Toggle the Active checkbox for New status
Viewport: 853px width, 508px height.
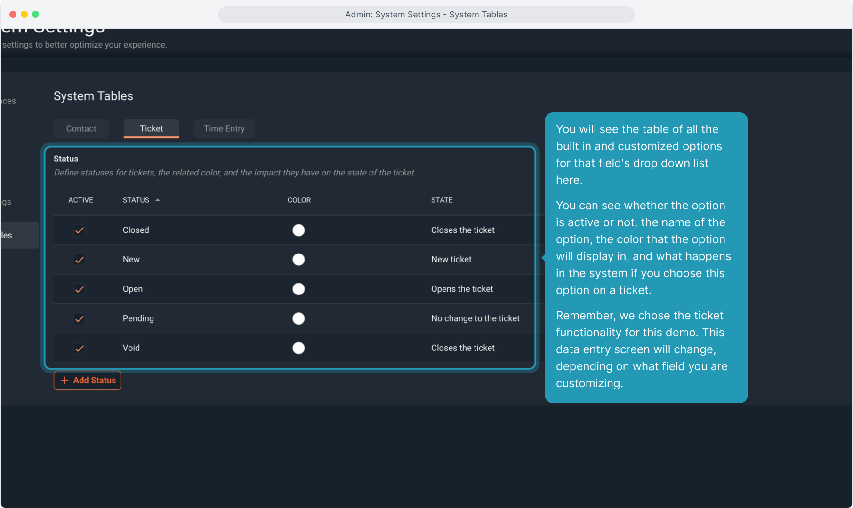click(80, 260)
